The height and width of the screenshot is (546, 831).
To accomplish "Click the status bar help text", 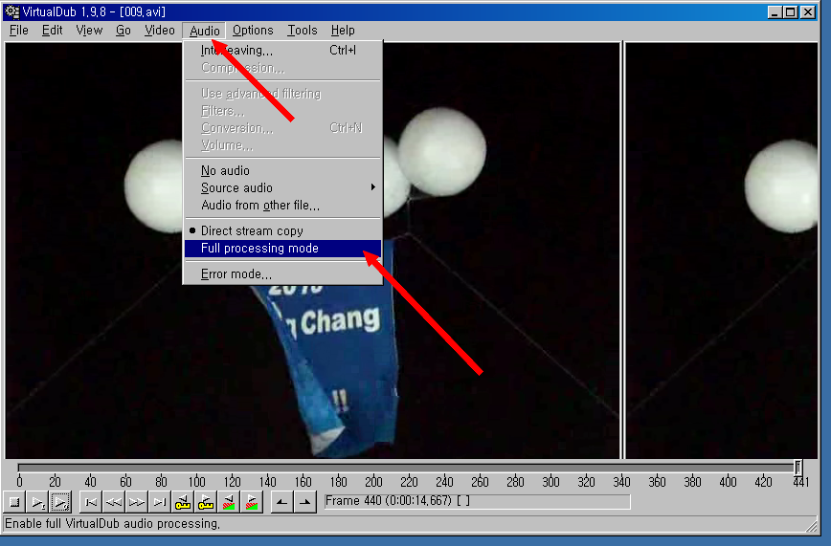I will point(112,524).
